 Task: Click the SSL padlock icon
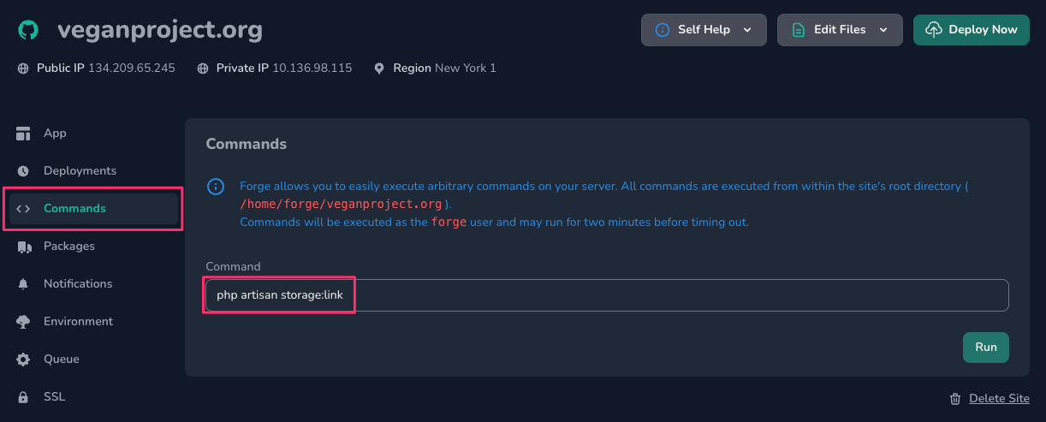point(23,397)
